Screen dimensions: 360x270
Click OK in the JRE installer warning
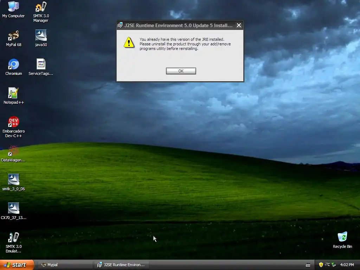coord(181,71)
